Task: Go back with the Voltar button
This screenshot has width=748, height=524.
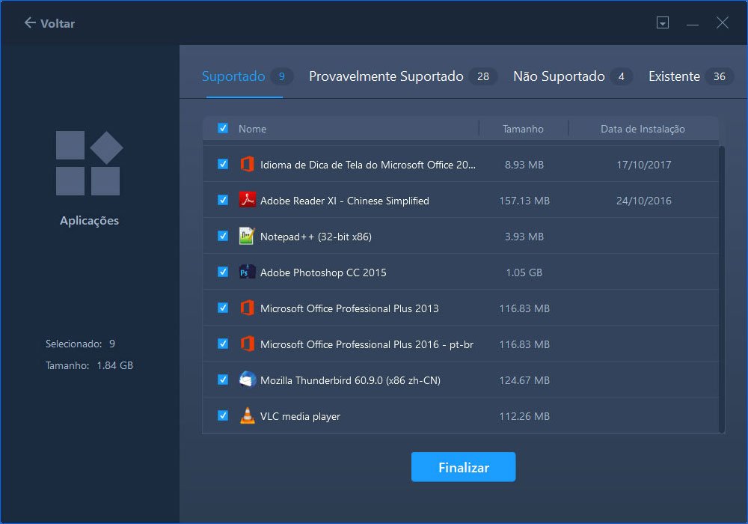Action: click(49, 23)
